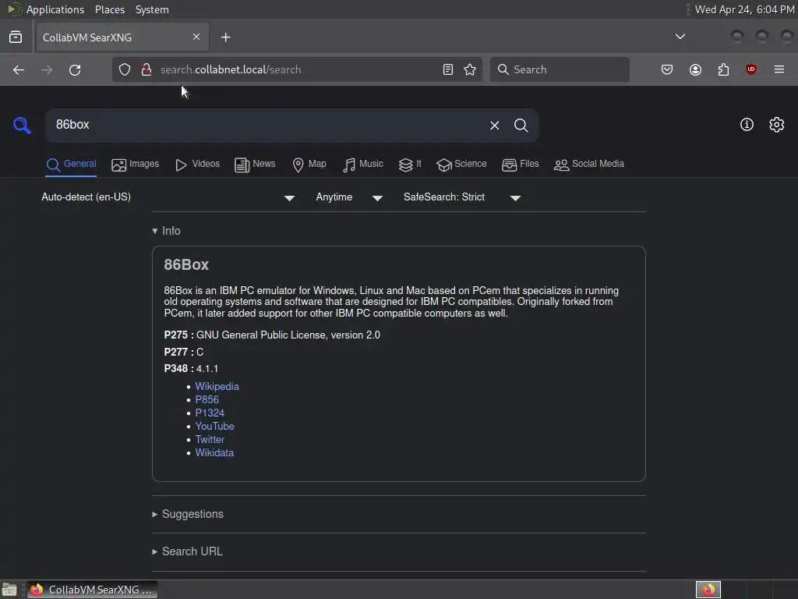Click the 86Box infobox heading
This screenshot has width=798, height=599.
(186, 265)
